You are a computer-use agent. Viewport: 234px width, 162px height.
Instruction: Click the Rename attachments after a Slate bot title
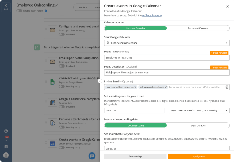(79, 119)
